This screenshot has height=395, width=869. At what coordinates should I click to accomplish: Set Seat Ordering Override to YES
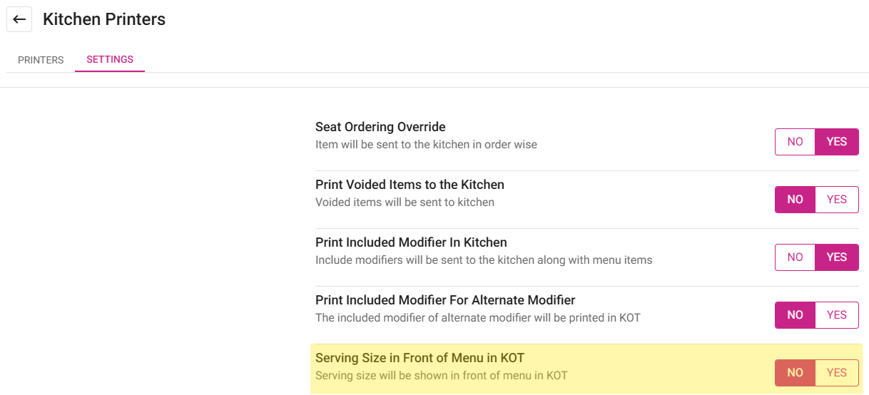[836, 142]
